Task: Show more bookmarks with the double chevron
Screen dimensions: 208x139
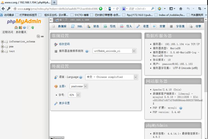Action: coord(206,15)
